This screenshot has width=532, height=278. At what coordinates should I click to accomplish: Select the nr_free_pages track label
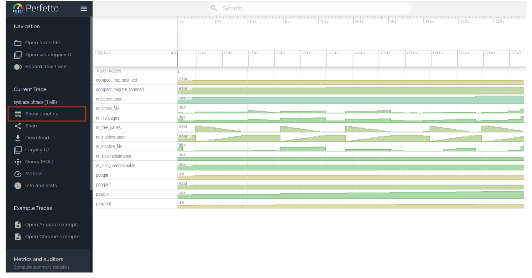108,128
